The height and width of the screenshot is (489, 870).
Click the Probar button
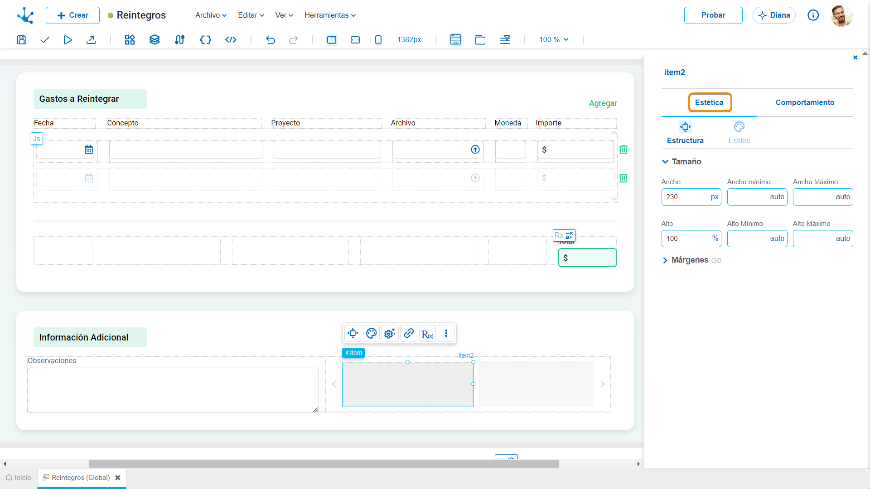pyautogui.click(x=713, y=15)
